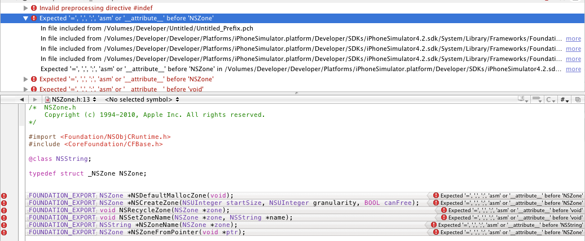Click the Copyright comment line

(155, 115)
